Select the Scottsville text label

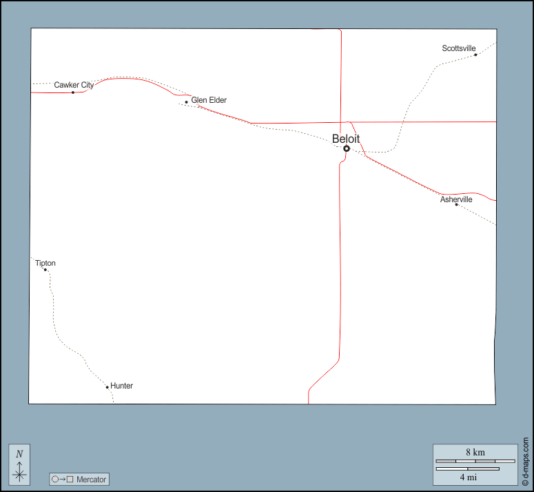459,48
